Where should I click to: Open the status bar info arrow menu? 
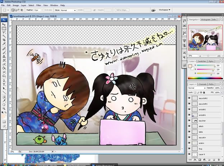point(53,151)
